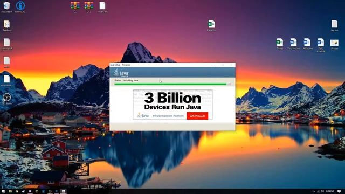Open the CC WinRAR archive icon
The image size is (345, 194).
75,7
